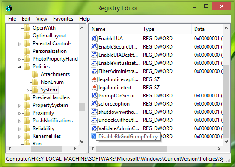235x167 pixels.
Task: Sort values by Name column header
Action: [115, 29]
